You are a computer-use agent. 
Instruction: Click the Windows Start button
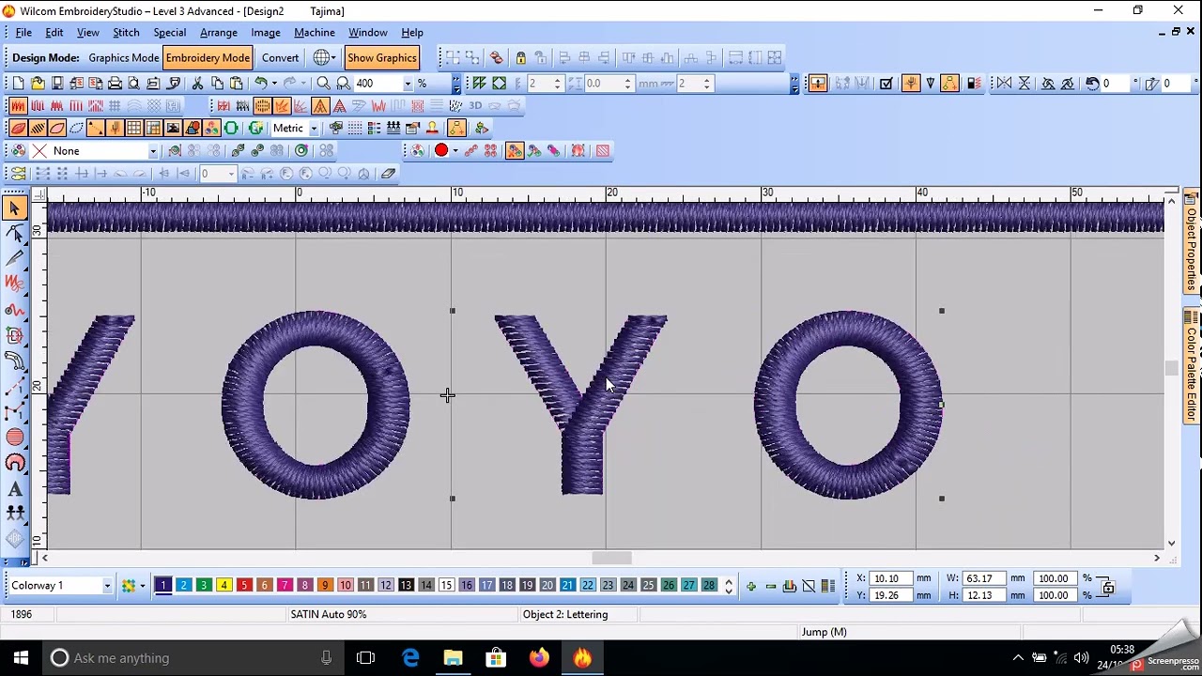21,658
